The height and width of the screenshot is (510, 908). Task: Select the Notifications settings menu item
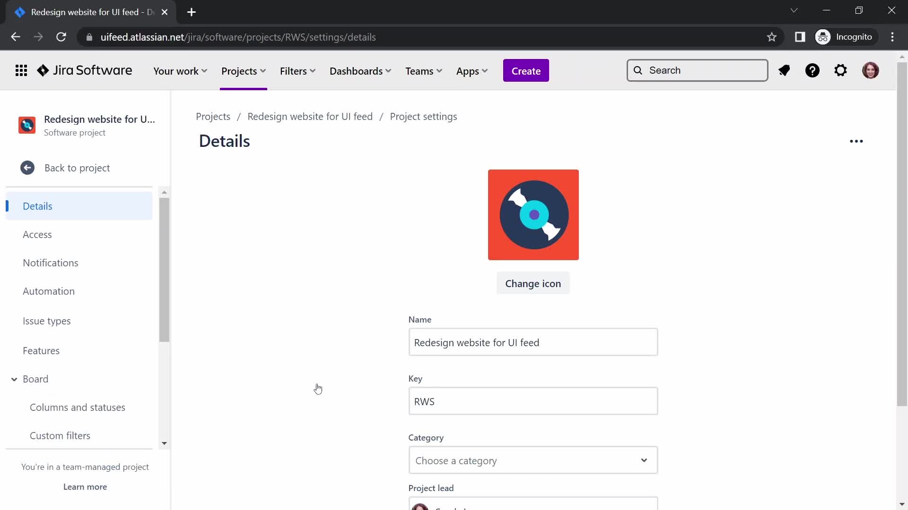[x=50, y=262]
